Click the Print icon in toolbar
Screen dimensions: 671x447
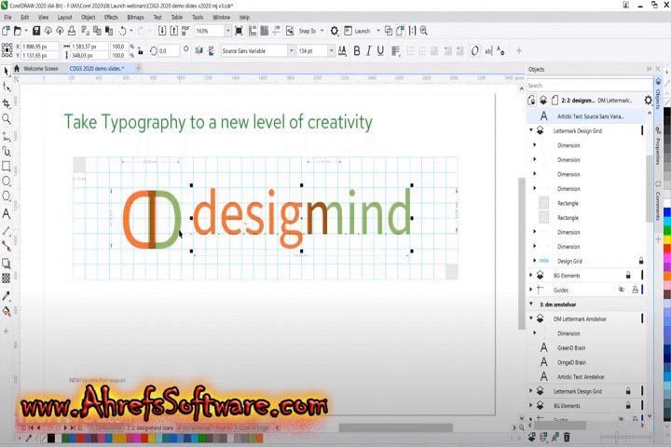(72, 31)
